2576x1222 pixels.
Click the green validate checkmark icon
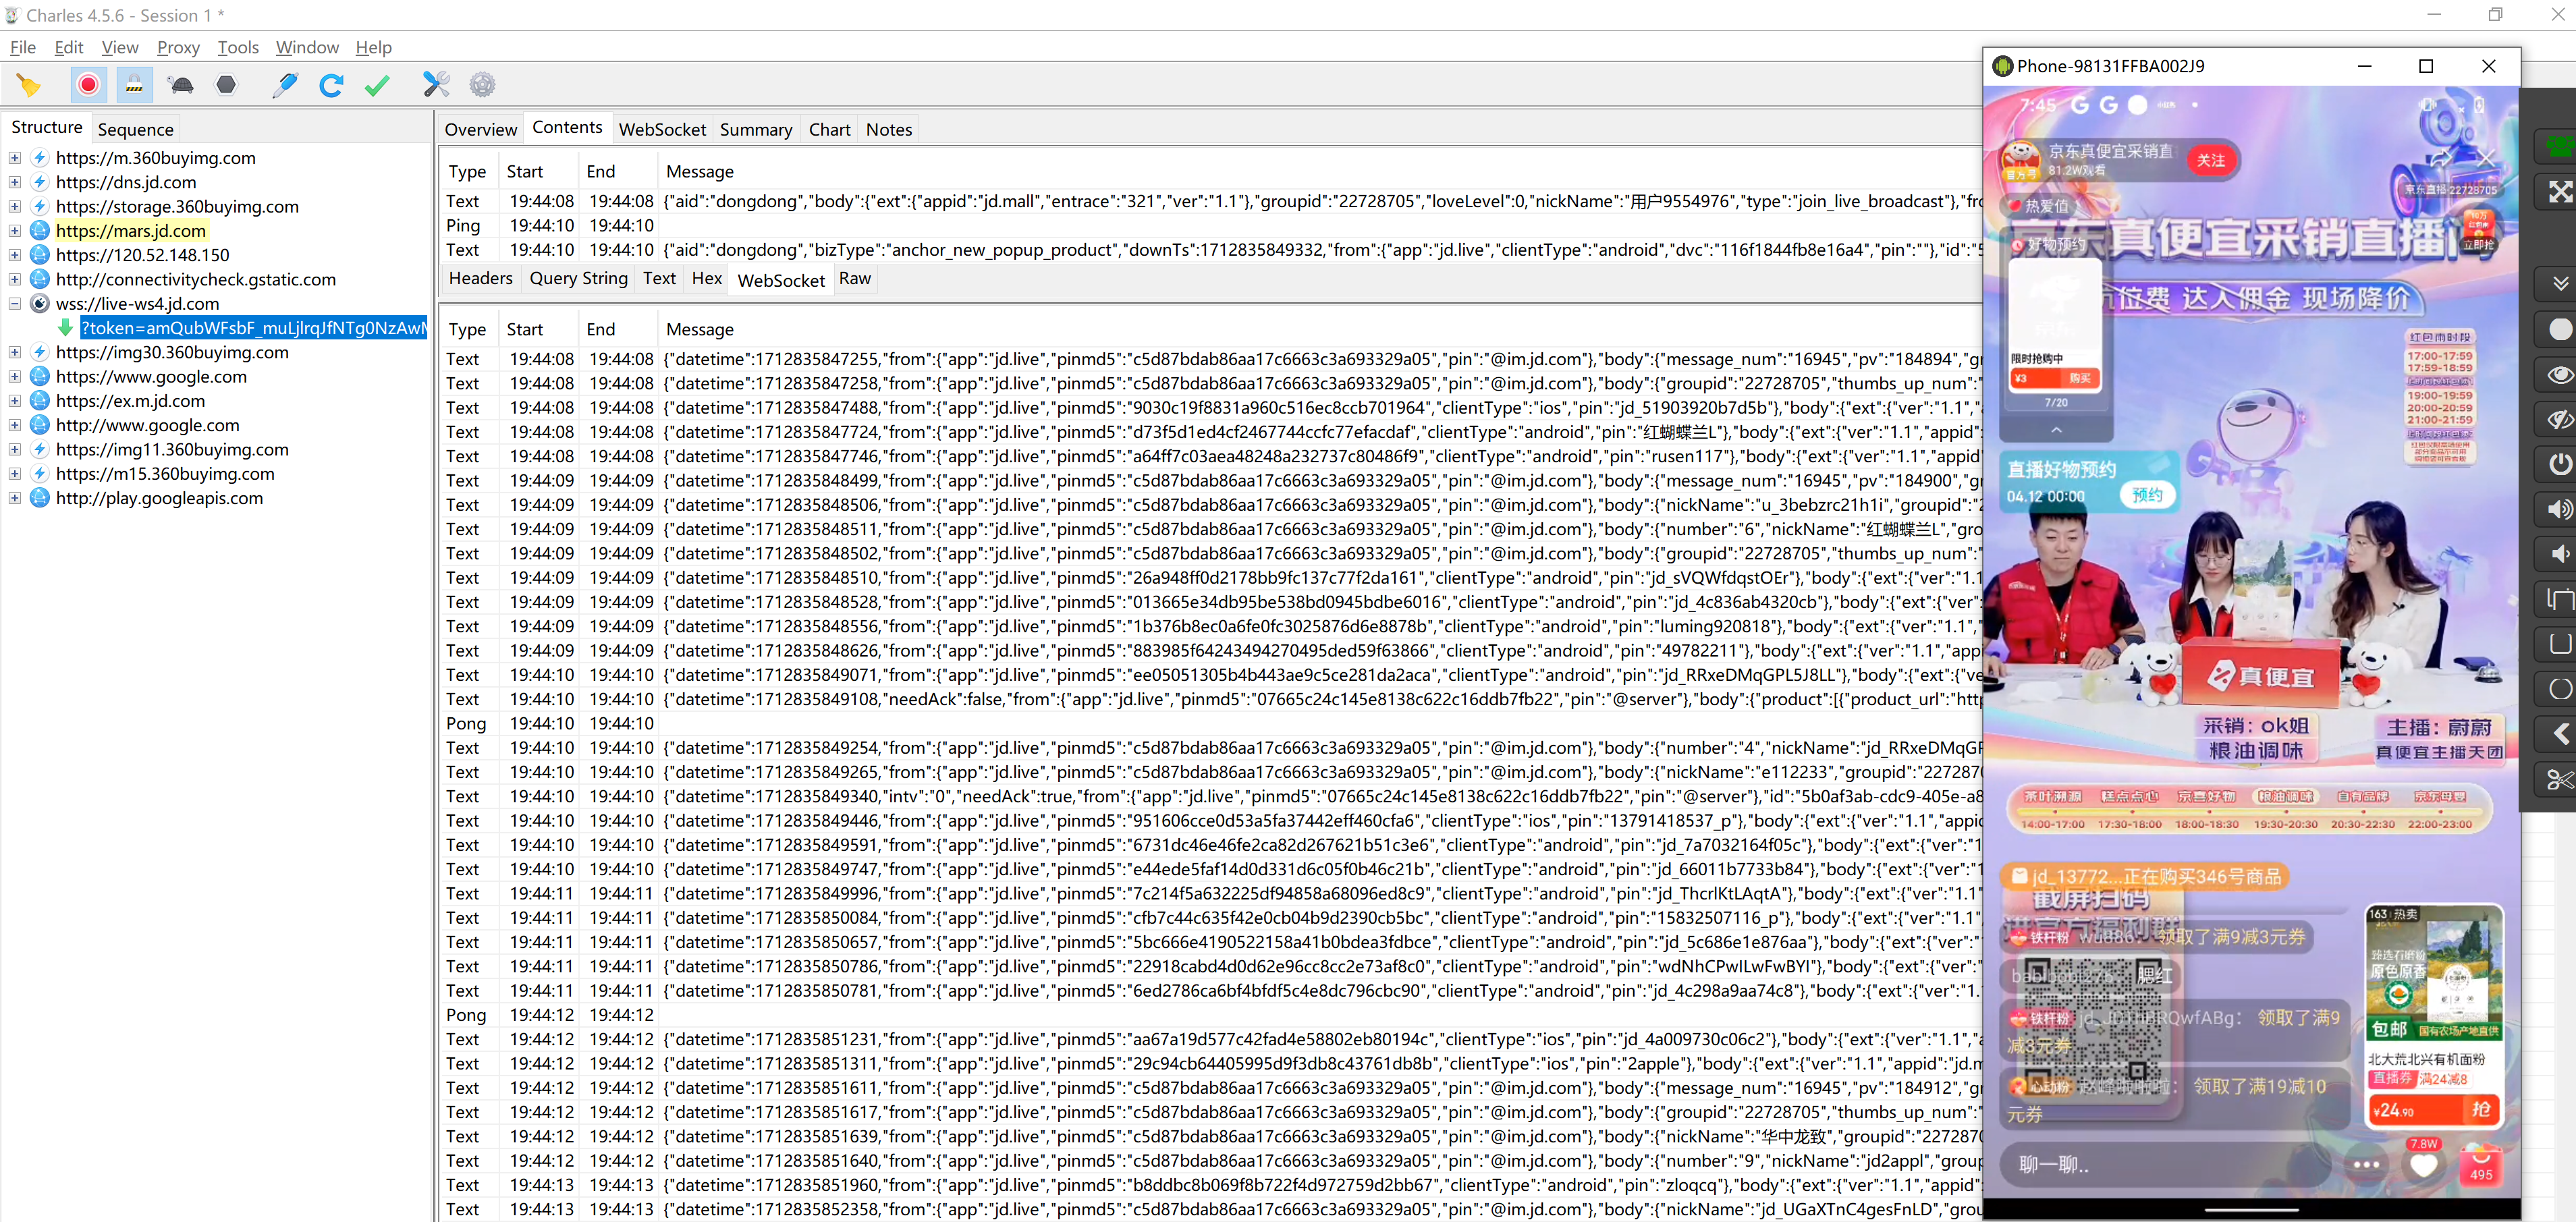coord(377,85)
